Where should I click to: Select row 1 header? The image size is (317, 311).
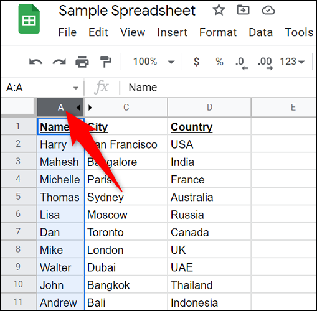pos(18,126)
